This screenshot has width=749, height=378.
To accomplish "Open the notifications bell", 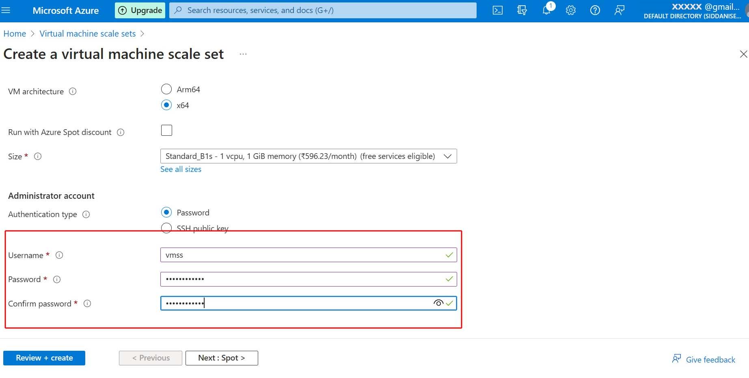I will (546, 11).
